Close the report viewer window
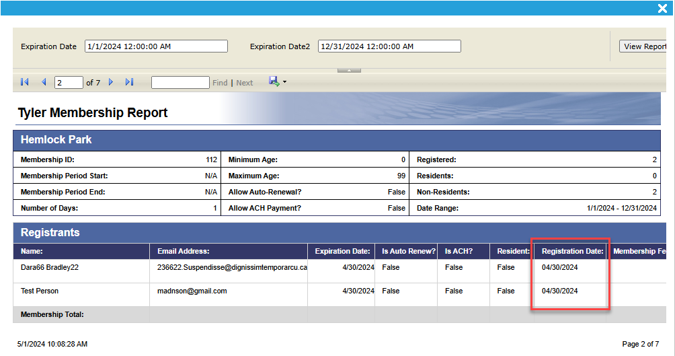675x356 pixels. 662,9
